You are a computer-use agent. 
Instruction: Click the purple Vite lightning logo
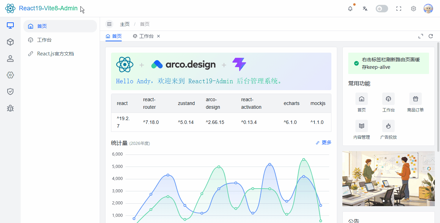click(x=239, y=64)
